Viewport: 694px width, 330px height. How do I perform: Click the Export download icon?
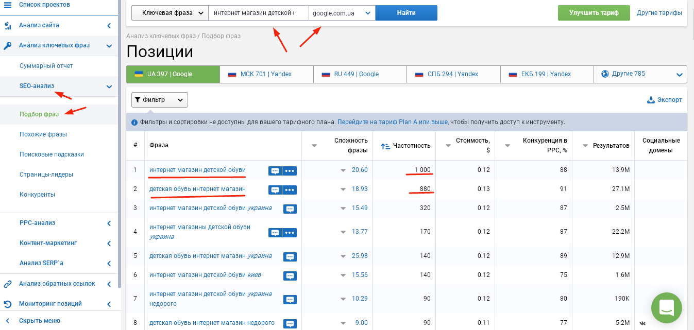pyautogui.click(x=651, y=100)
